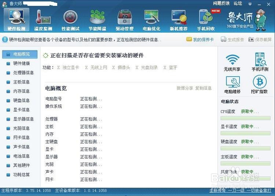Open 电脑优化 optimization icon

[x=151, y=20]
